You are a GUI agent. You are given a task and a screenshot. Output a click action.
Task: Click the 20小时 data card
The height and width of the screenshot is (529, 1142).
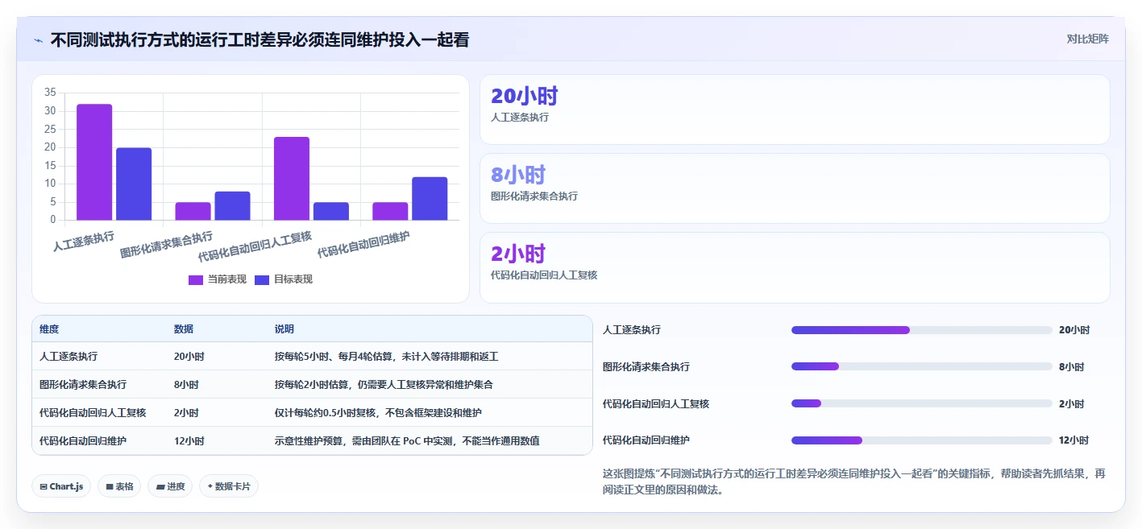click(795, 110)
